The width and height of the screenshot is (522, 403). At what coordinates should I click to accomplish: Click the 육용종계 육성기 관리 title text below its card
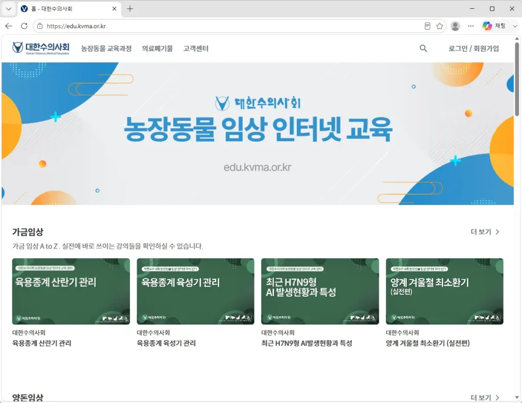(166, 343)
